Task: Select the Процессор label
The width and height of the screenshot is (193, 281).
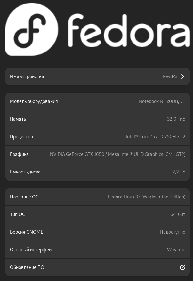Action: click(21, 137)
